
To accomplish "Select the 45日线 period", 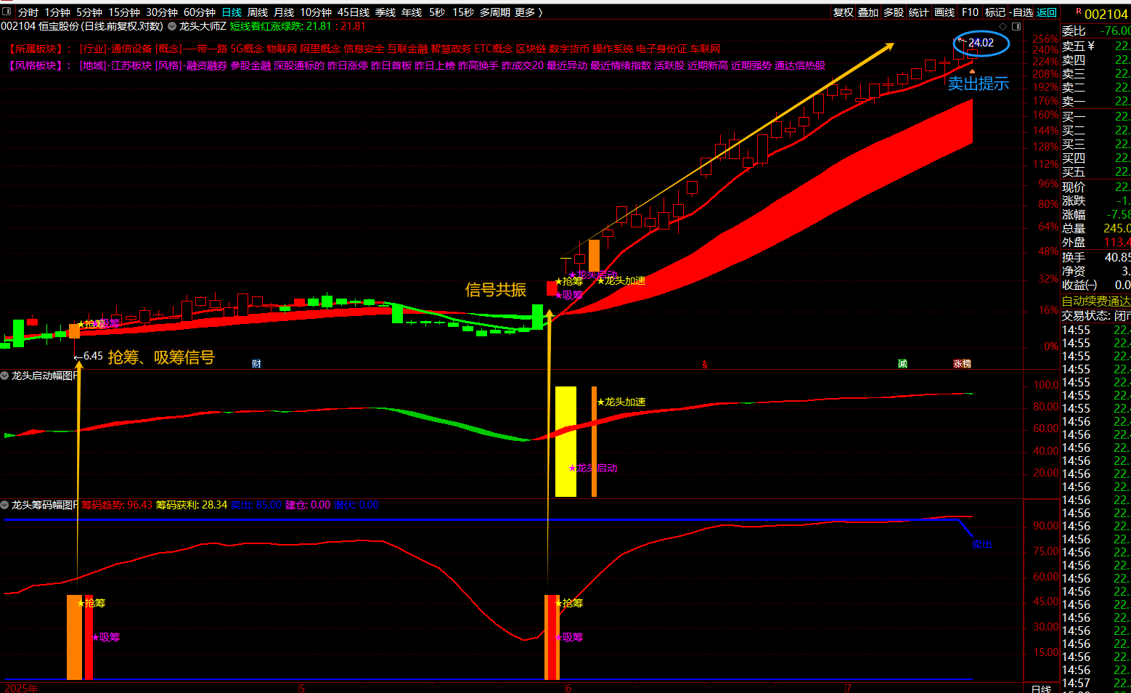I will [354, 12].
